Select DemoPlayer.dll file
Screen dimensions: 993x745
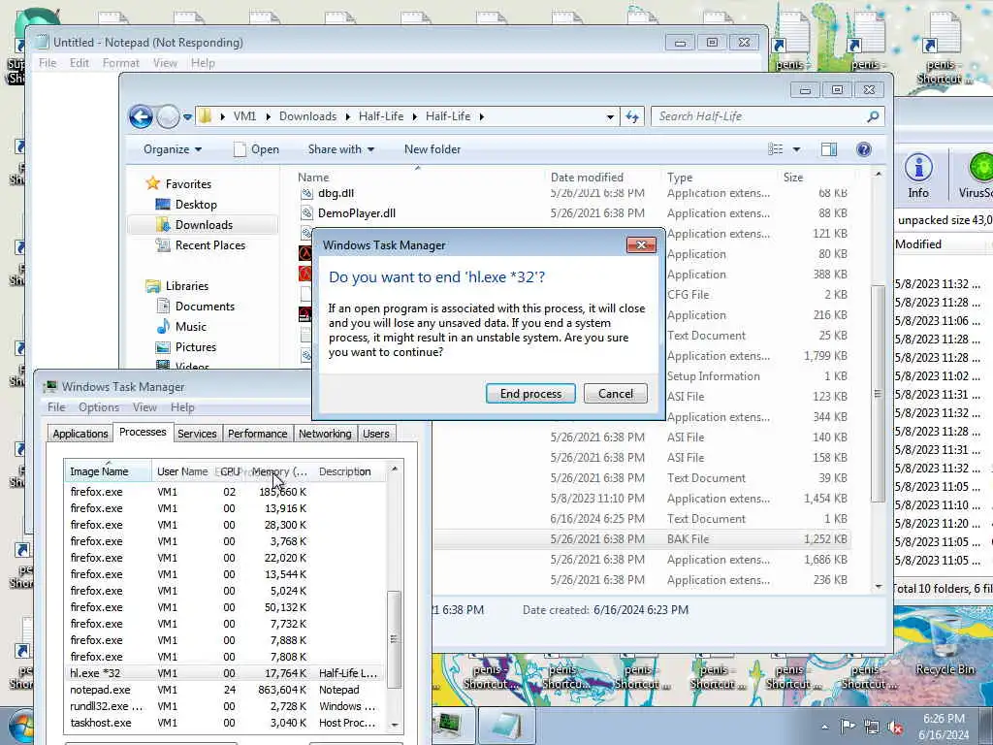[357, 213]
